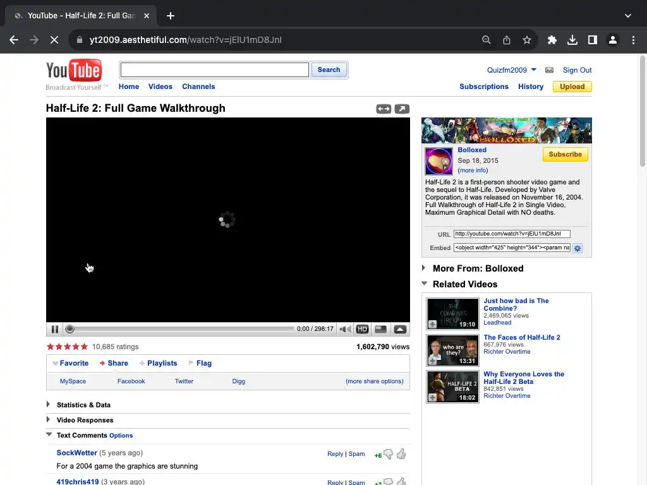
Task: Add Half-Life 2 Beta video to queue plus icon
Action: tap(432, 398)
